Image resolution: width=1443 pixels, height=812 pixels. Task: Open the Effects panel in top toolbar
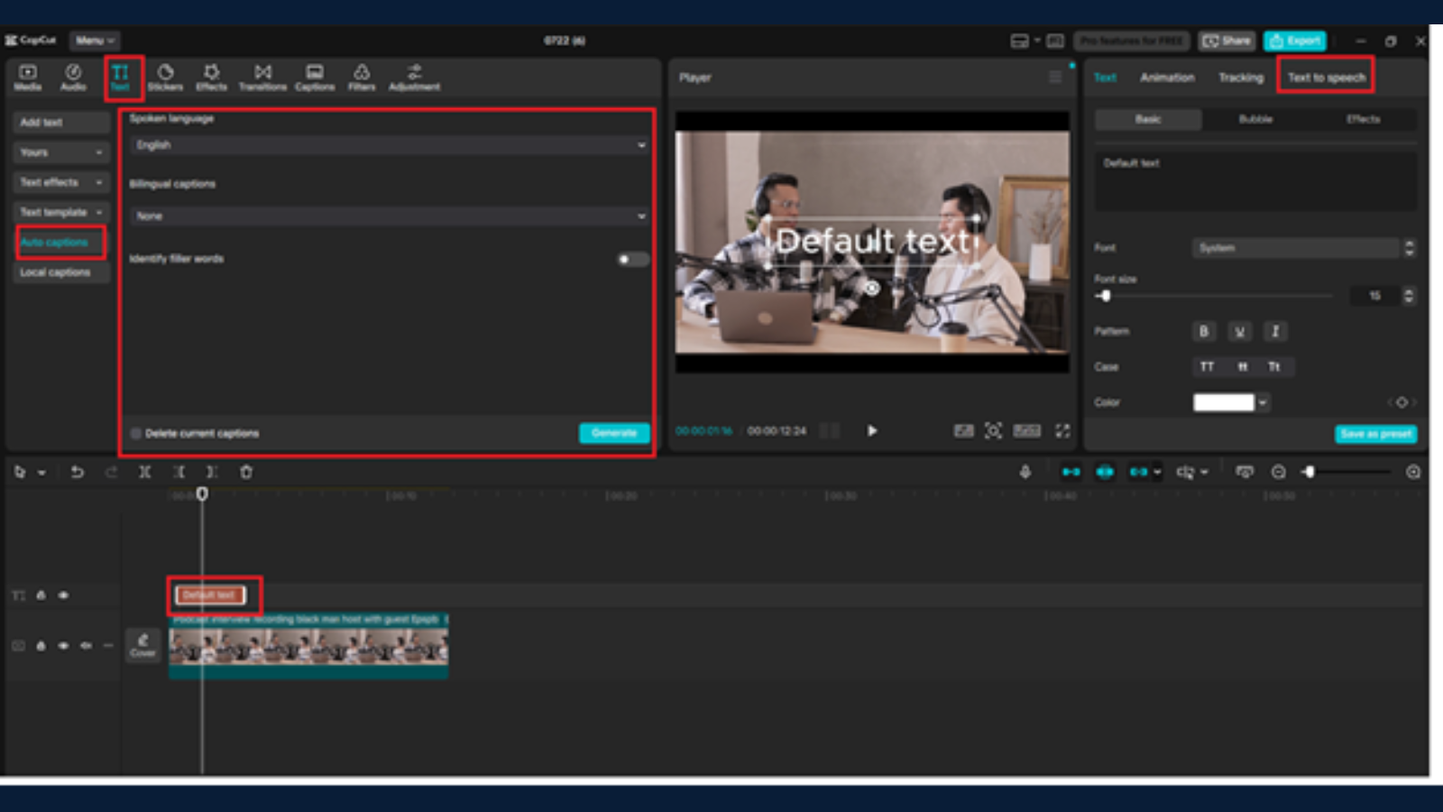212,78
